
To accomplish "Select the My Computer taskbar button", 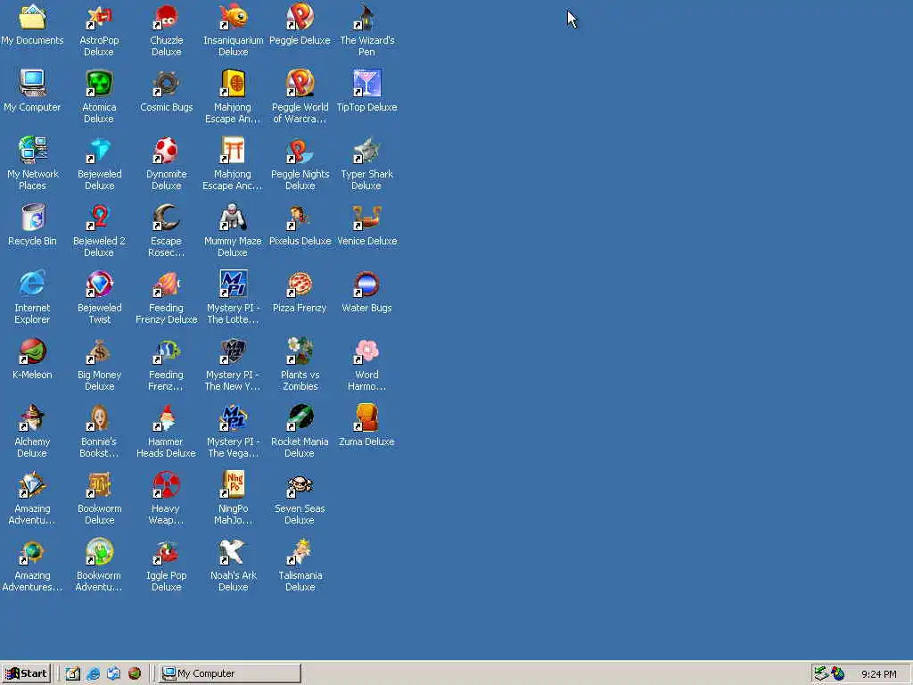I will pos(230,673).
